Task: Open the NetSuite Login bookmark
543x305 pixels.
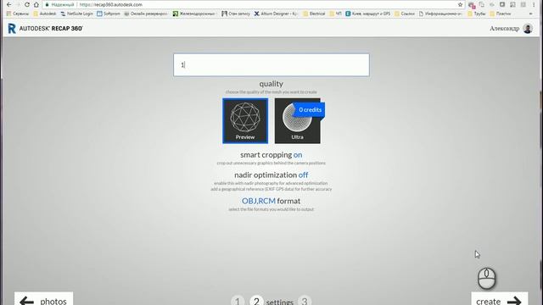Action: tap(77, 14)
